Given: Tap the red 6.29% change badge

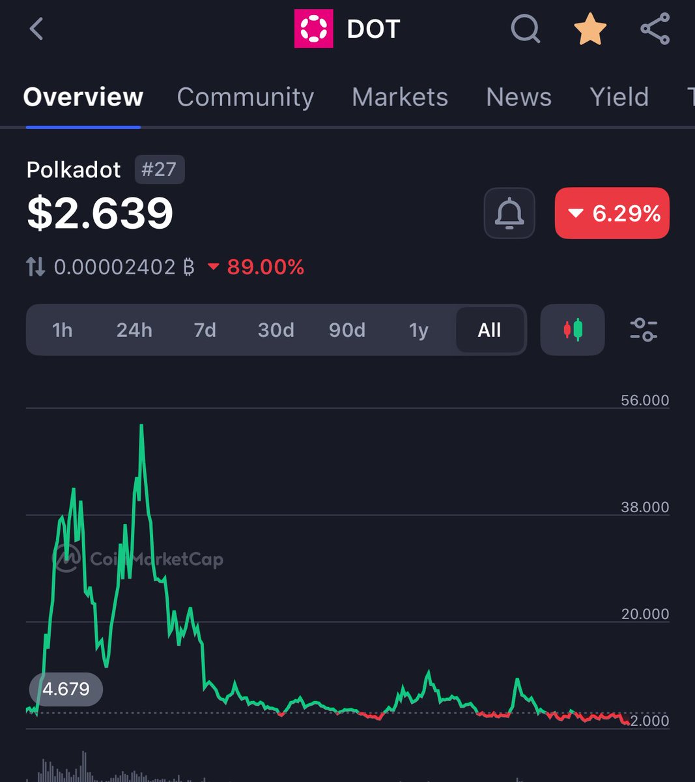Looking at the screenshot, I should [612, 213].
